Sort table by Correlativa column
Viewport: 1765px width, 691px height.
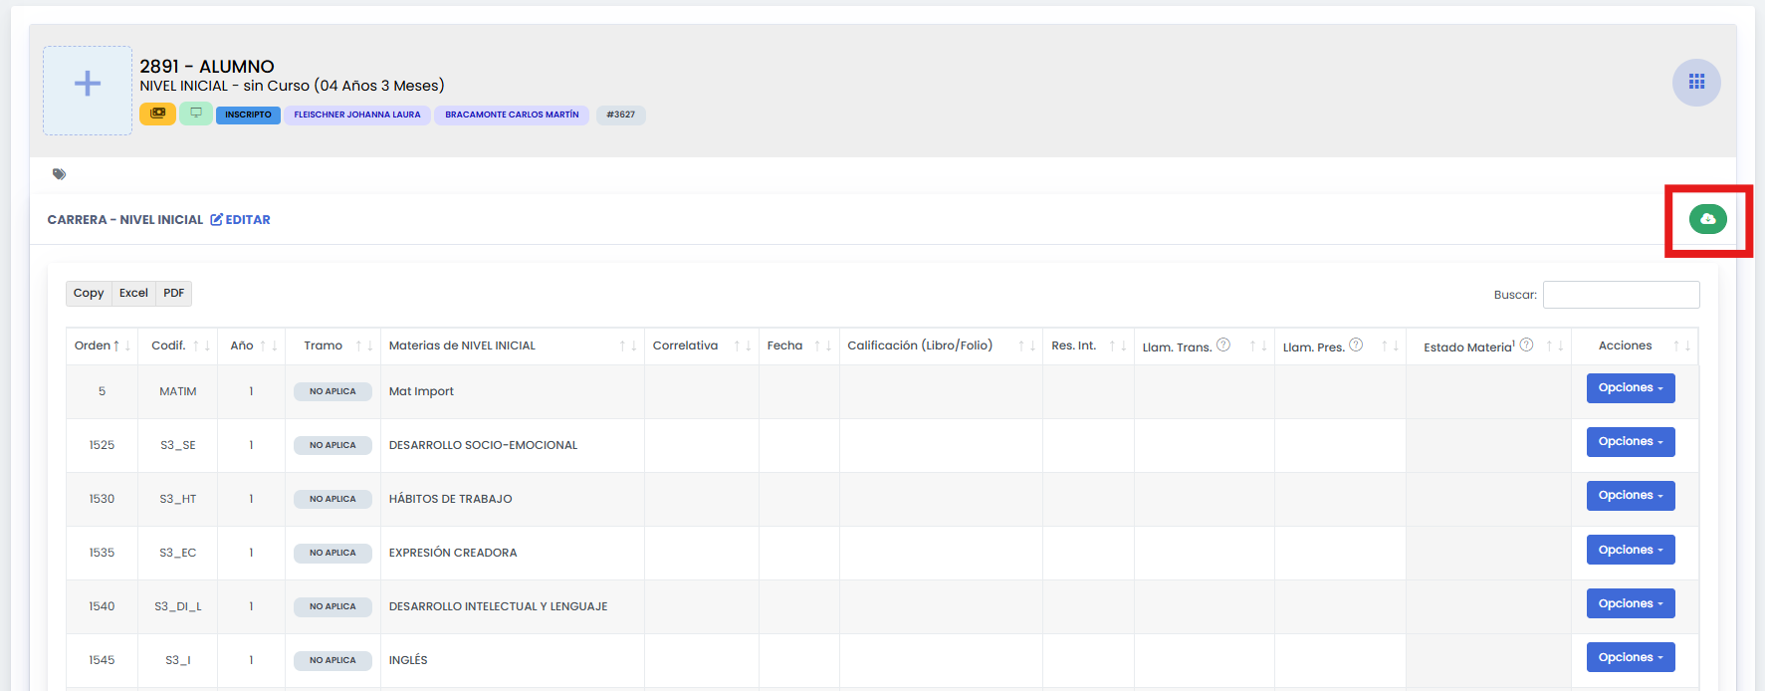pos(702,345)
